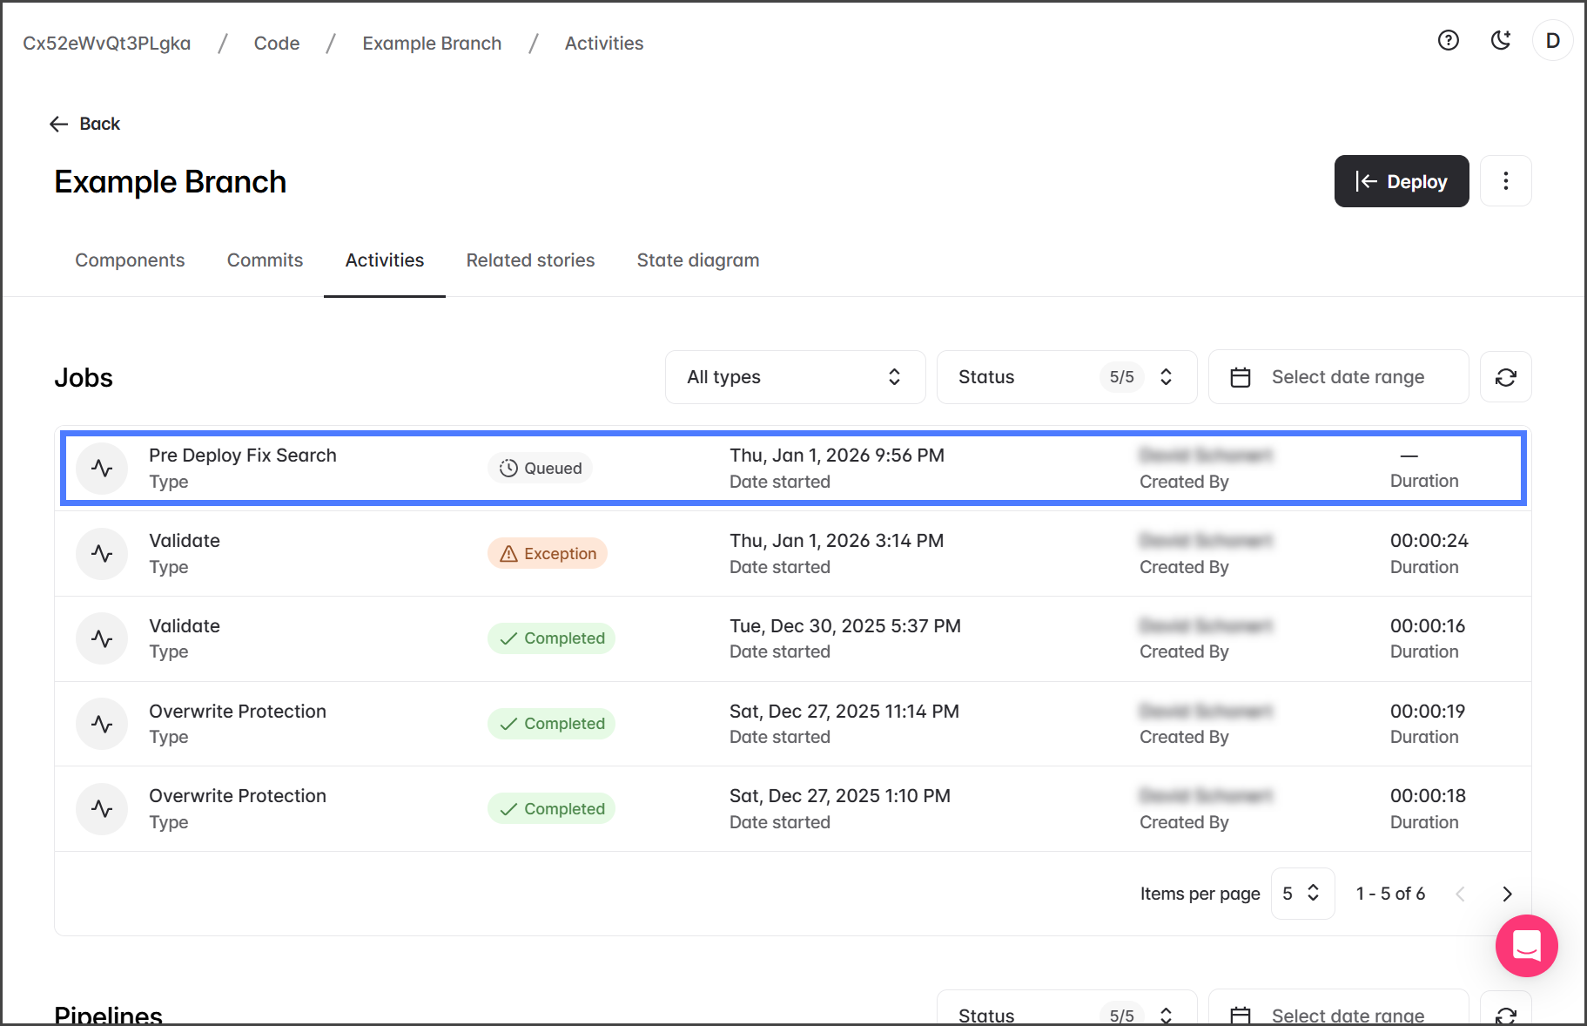Image resolution: width=1587 pixels, height=1026 pixels.
Task: Click the Exception Validate job's activity icon
Action: point(102,554)
